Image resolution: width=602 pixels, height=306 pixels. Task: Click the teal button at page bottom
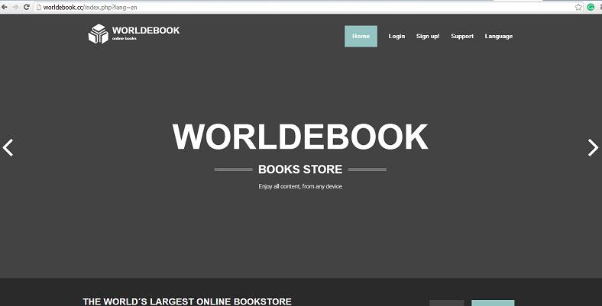tap(493, 303)
